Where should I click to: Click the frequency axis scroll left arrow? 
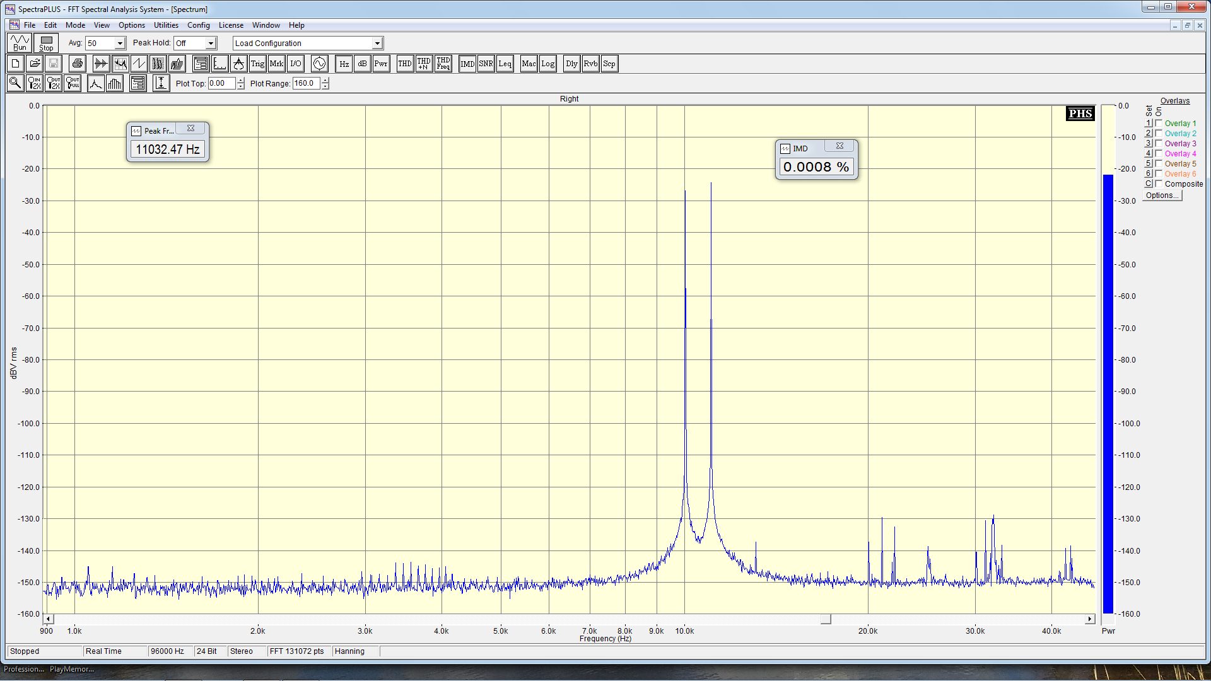[49, 619]
